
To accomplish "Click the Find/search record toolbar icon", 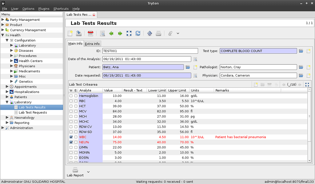I will tap(102, 33).
